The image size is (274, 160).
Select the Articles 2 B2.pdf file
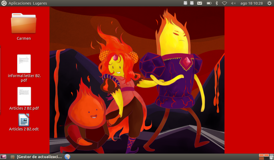pos(24,99)
